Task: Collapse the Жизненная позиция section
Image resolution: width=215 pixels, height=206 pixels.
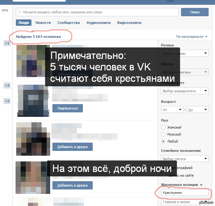Action: pyautogui.click(x=181, y=185)
